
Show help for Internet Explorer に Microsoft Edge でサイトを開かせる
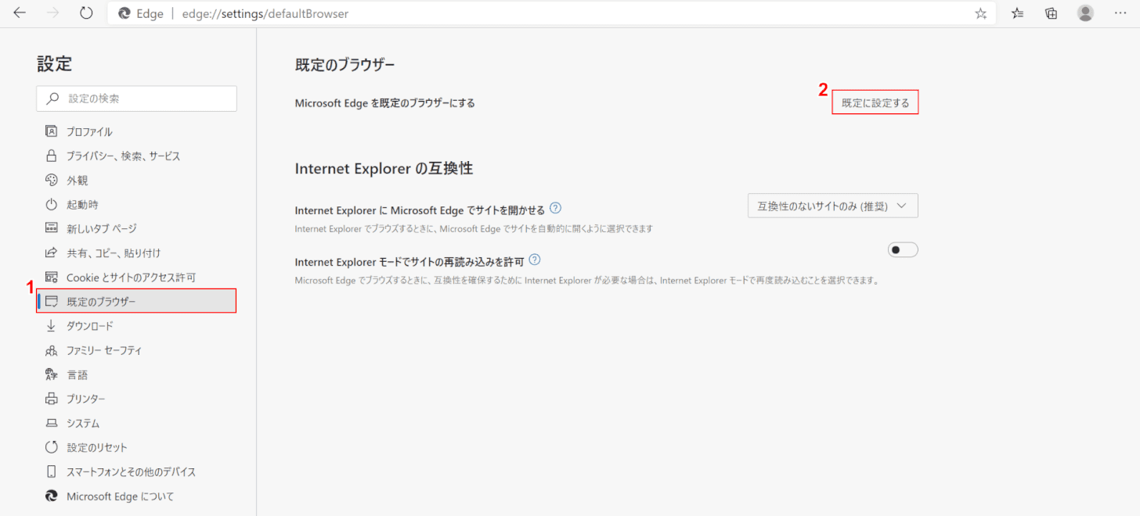click(556, 208)
